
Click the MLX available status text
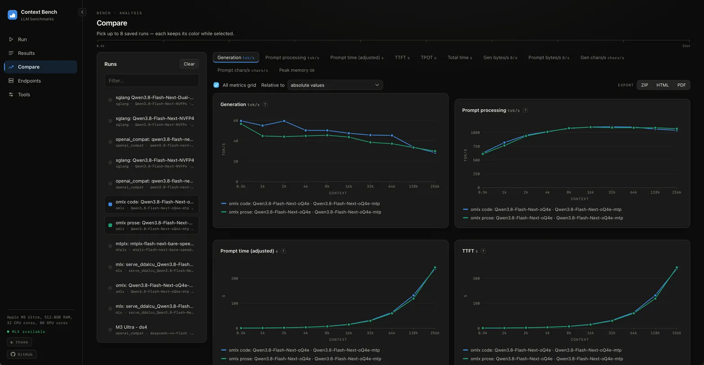click(x=28, y=332)
